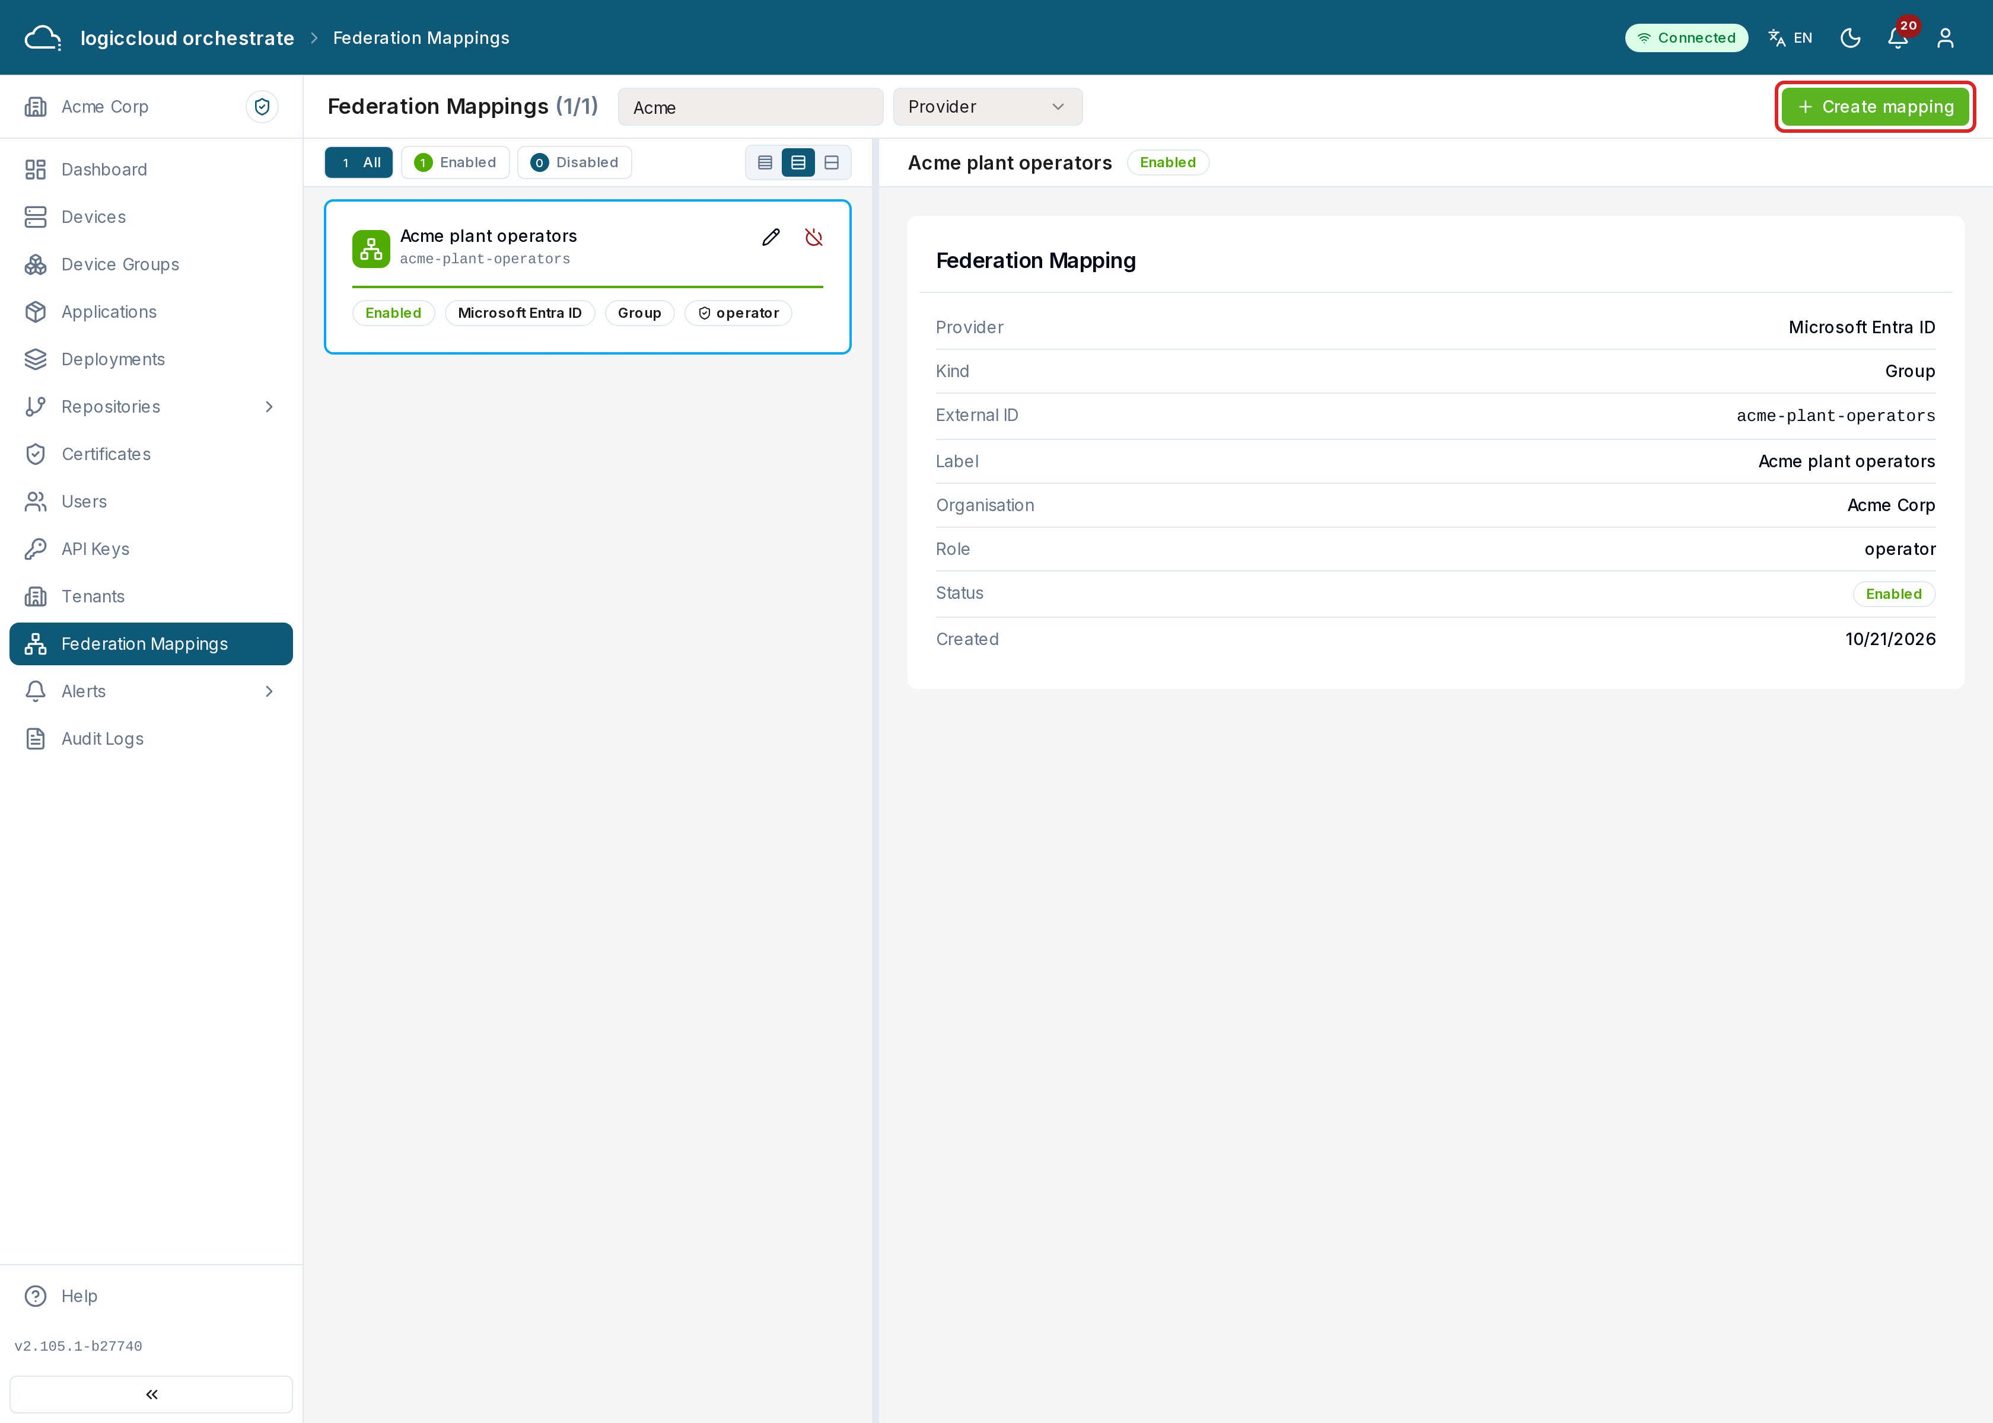1993x1423 pixels.
Task: Open the user profile icon
Action: click(x=1946, y=38)
